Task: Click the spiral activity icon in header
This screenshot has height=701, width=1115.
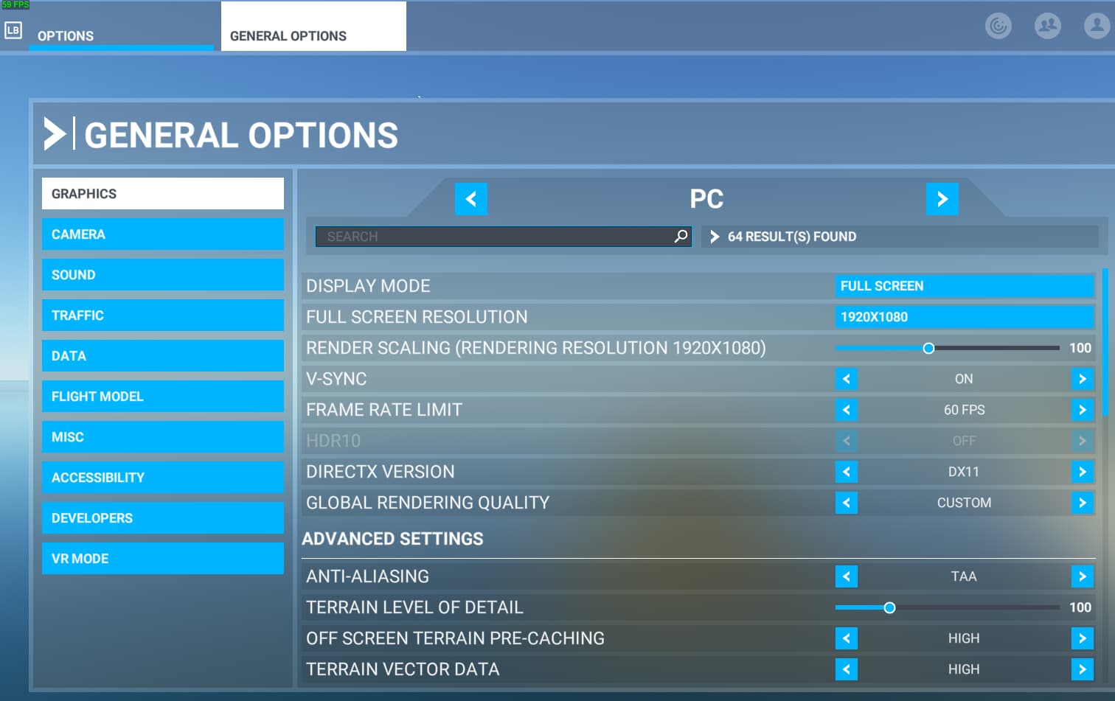Action: [998, 26]
